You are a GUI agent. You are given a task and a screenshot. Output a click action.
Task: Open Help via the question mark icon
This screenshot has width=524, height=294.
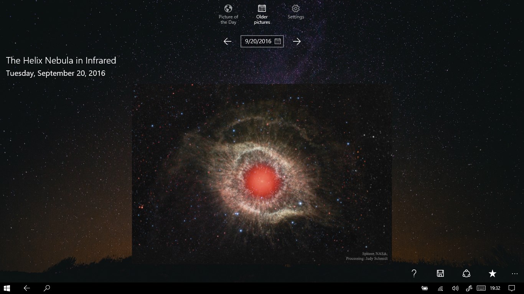(414, 274)
